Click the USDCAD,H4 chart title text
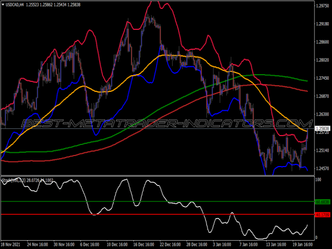Image resolution: width=332 pixels, height=249 pixels. 14,4
